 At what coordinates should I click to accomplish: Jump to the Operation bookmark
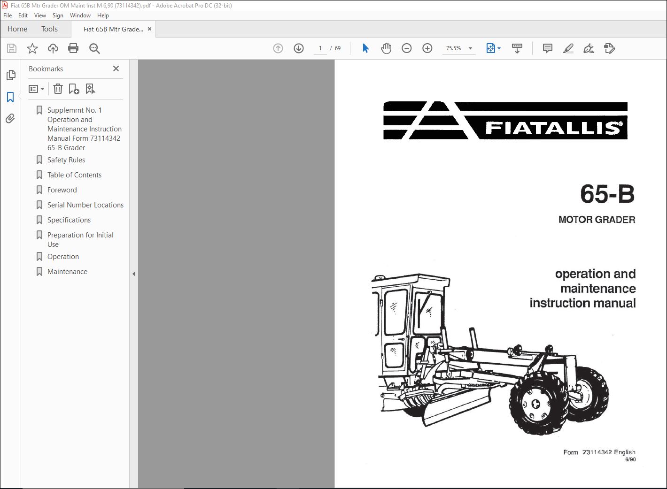click(x=63, y=257)
